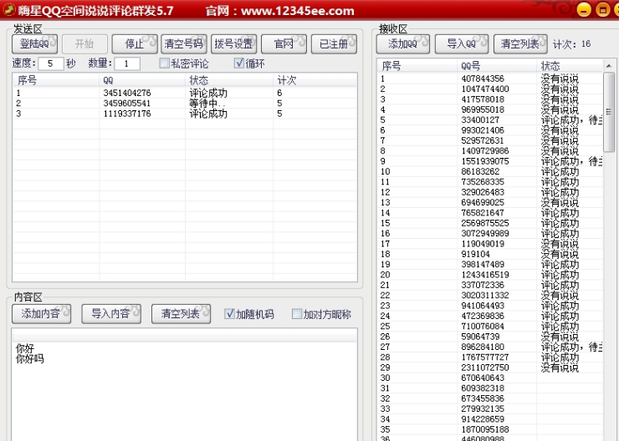
Task: Select receive row QQ 417578018
Action: pyautogui.click(x=490, y=99)
